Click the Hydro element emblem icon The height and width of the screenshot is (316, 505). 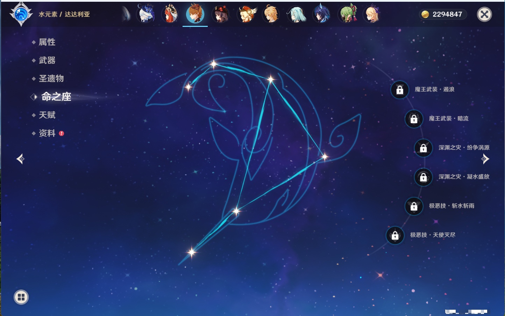tap(21, 14)
